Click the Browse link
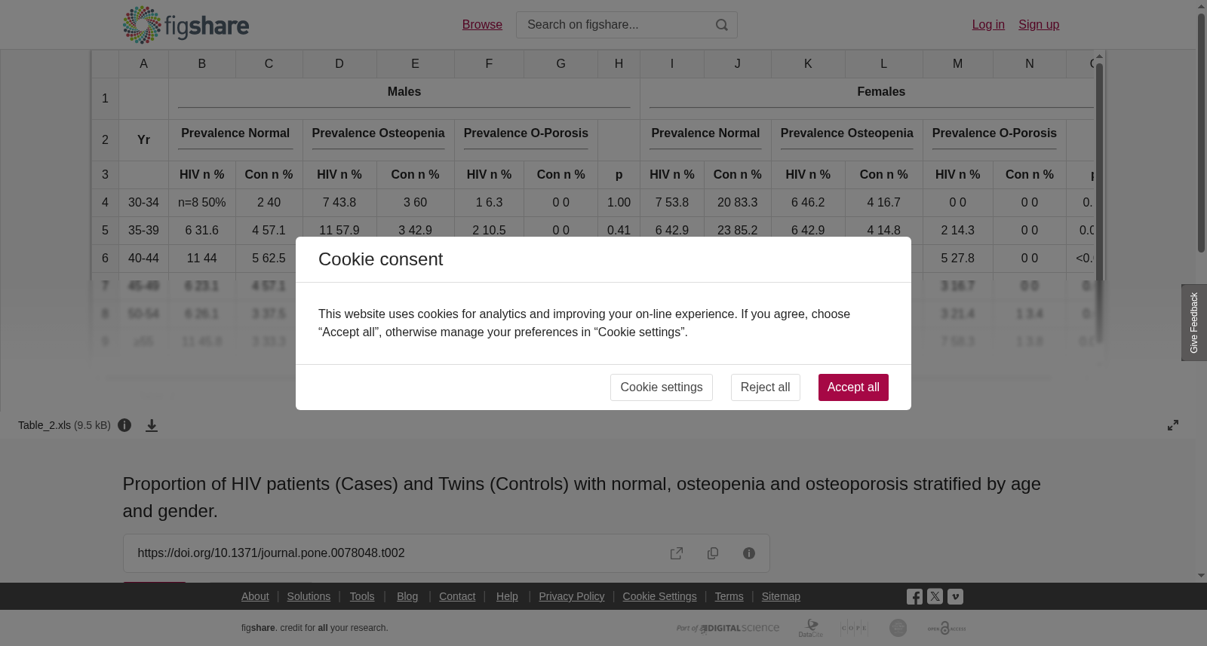 pyautogui.click(x=482, y=25)
